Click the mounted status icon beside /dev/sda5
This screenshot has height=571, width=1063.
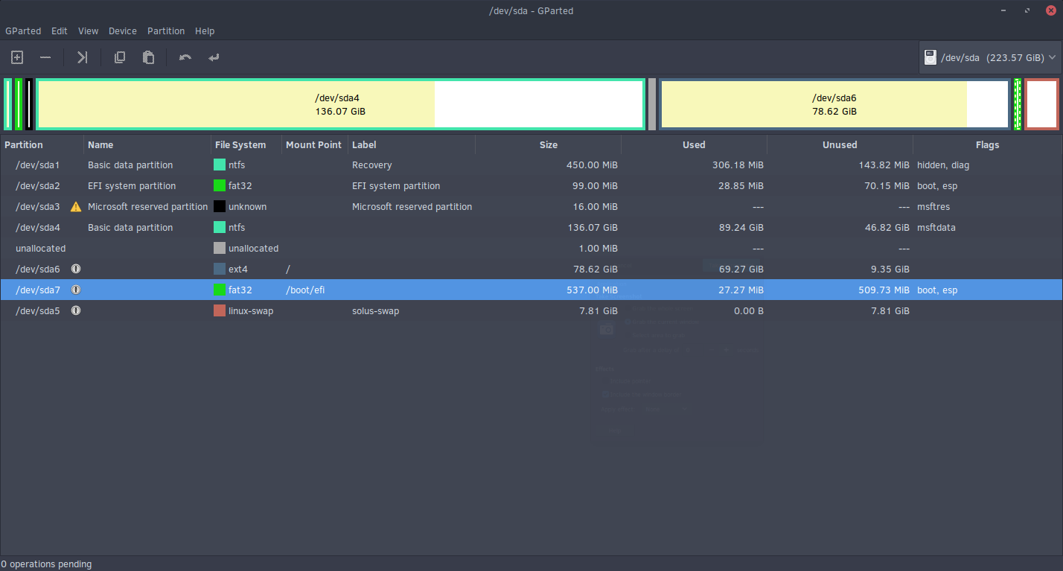point(76,310)
